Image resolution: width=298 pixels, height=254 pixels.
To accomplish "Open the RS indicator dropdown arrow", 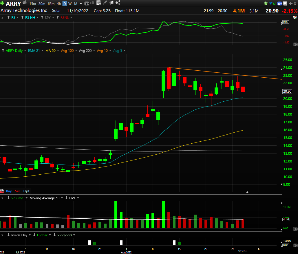I will point(18,17).
